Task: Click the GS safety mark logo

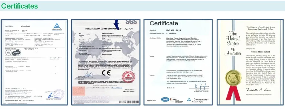Action: click(16, 53)
